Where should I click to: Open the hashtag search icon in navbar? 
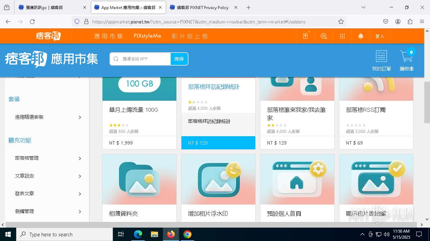click(324, 36)
